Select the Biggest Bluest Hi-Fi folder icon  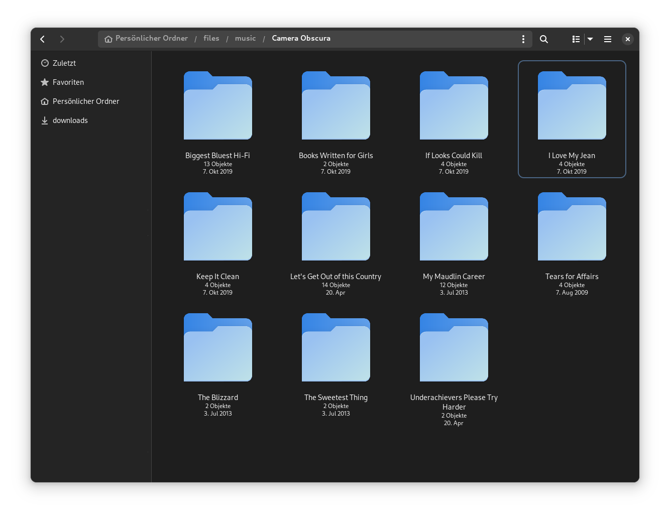tap(218, 105)
